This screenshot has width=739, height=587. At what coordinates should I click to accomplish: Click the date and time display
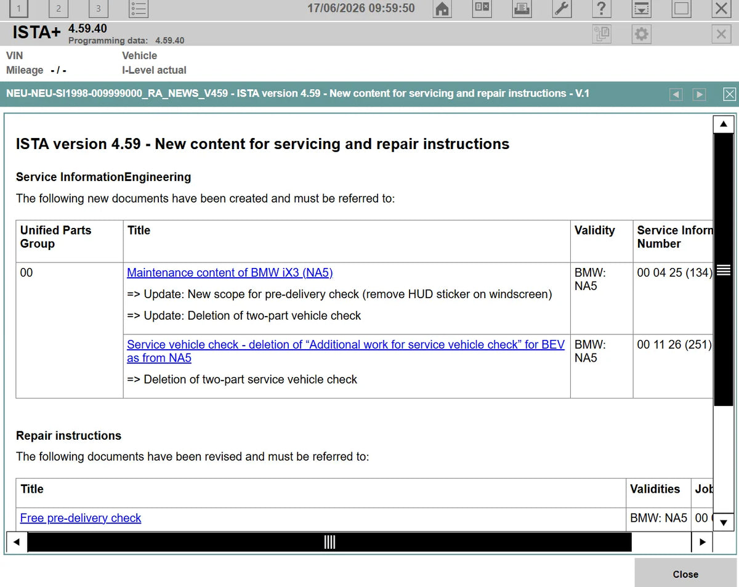point(361,9)
